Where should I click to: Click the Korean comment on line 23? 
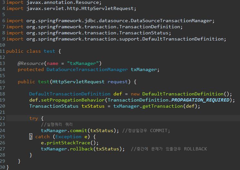57,124
